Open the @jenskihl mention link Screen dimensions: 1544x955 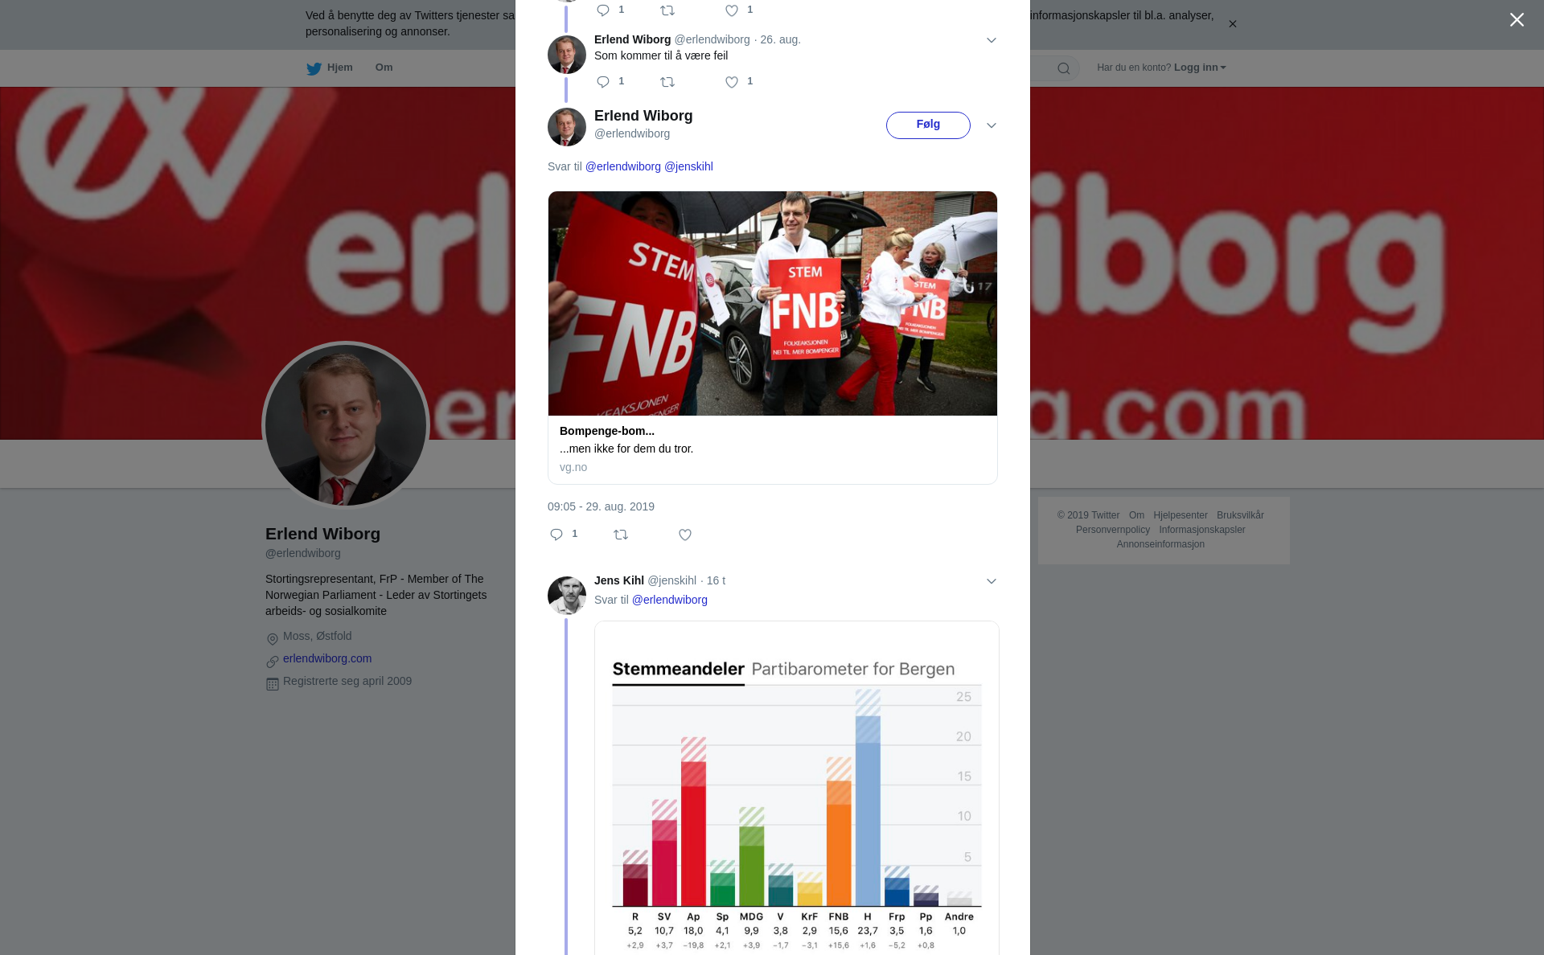coord(688,166)
